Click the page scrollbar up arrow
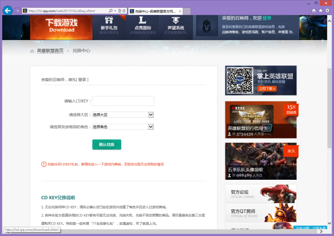 coord(329,21)
